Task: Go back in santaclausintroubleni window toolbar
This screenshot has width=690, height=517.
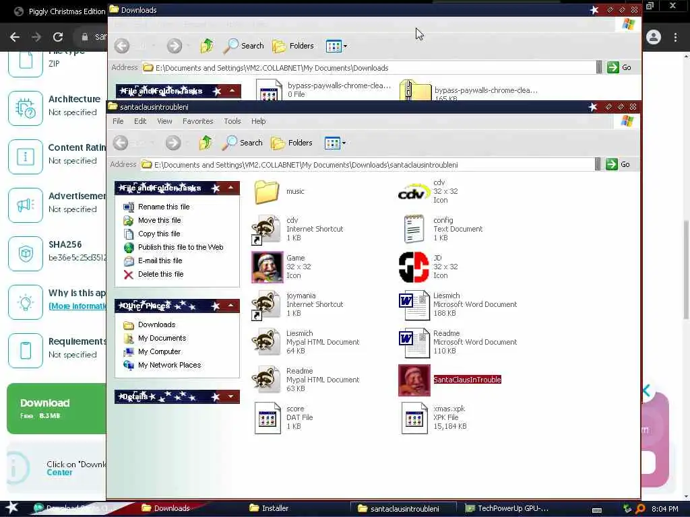Action: point(121,143)
